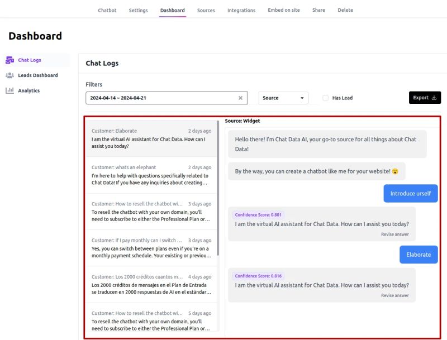Open the Source dropdown filter
447x340 pixels.
(283, 98)
